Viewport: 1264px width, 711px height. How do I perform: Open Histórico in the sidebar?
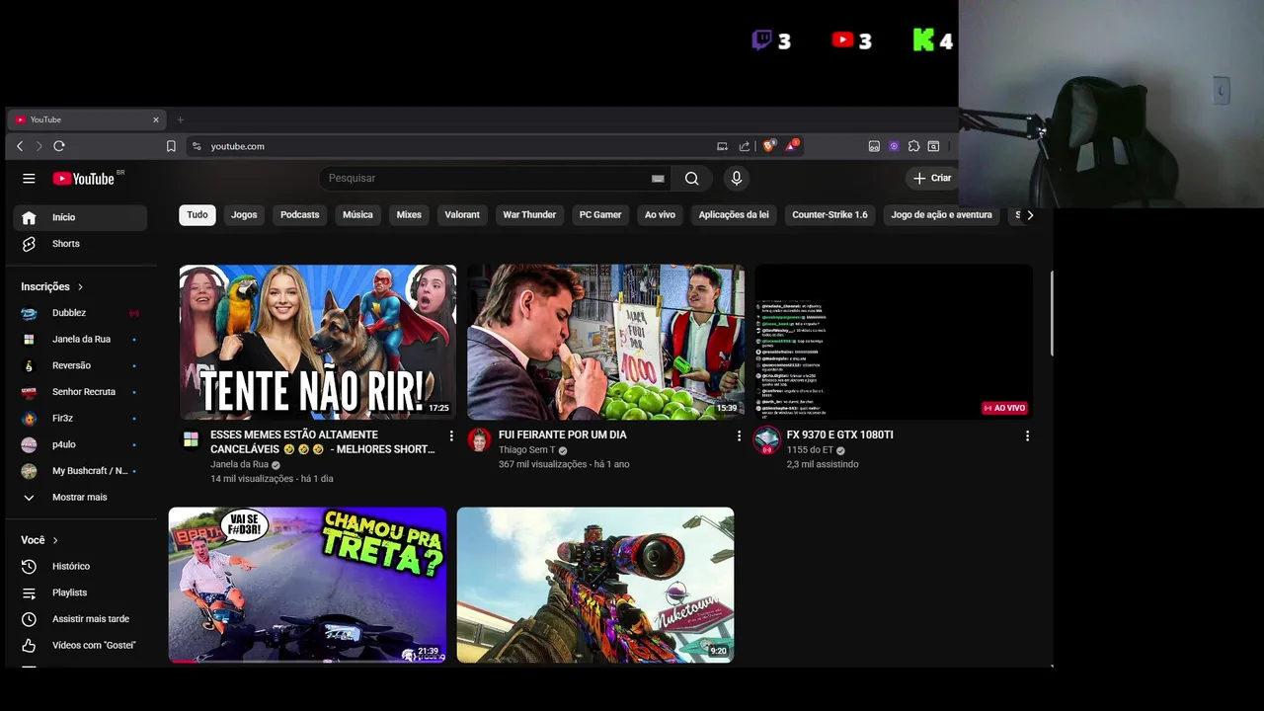coord(80,567)
